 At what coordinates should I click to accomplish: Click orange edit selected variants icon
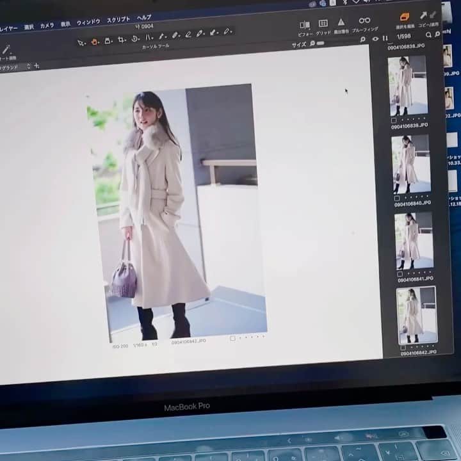click(405, 17)
